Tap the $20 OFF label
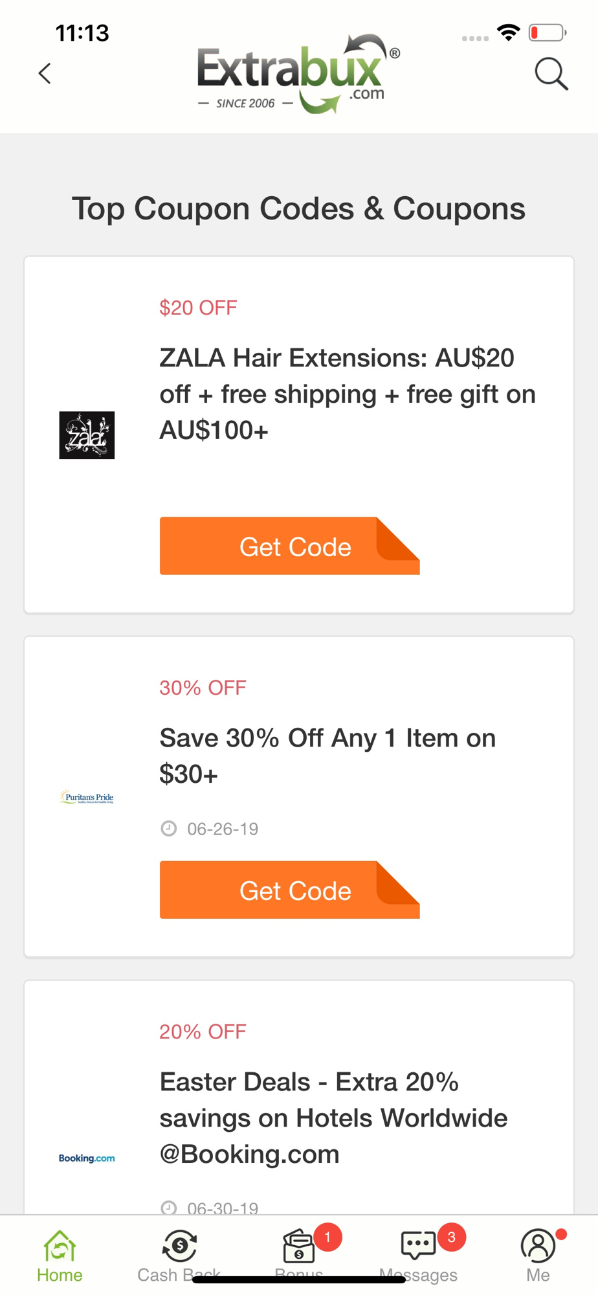 coord(198,308)
